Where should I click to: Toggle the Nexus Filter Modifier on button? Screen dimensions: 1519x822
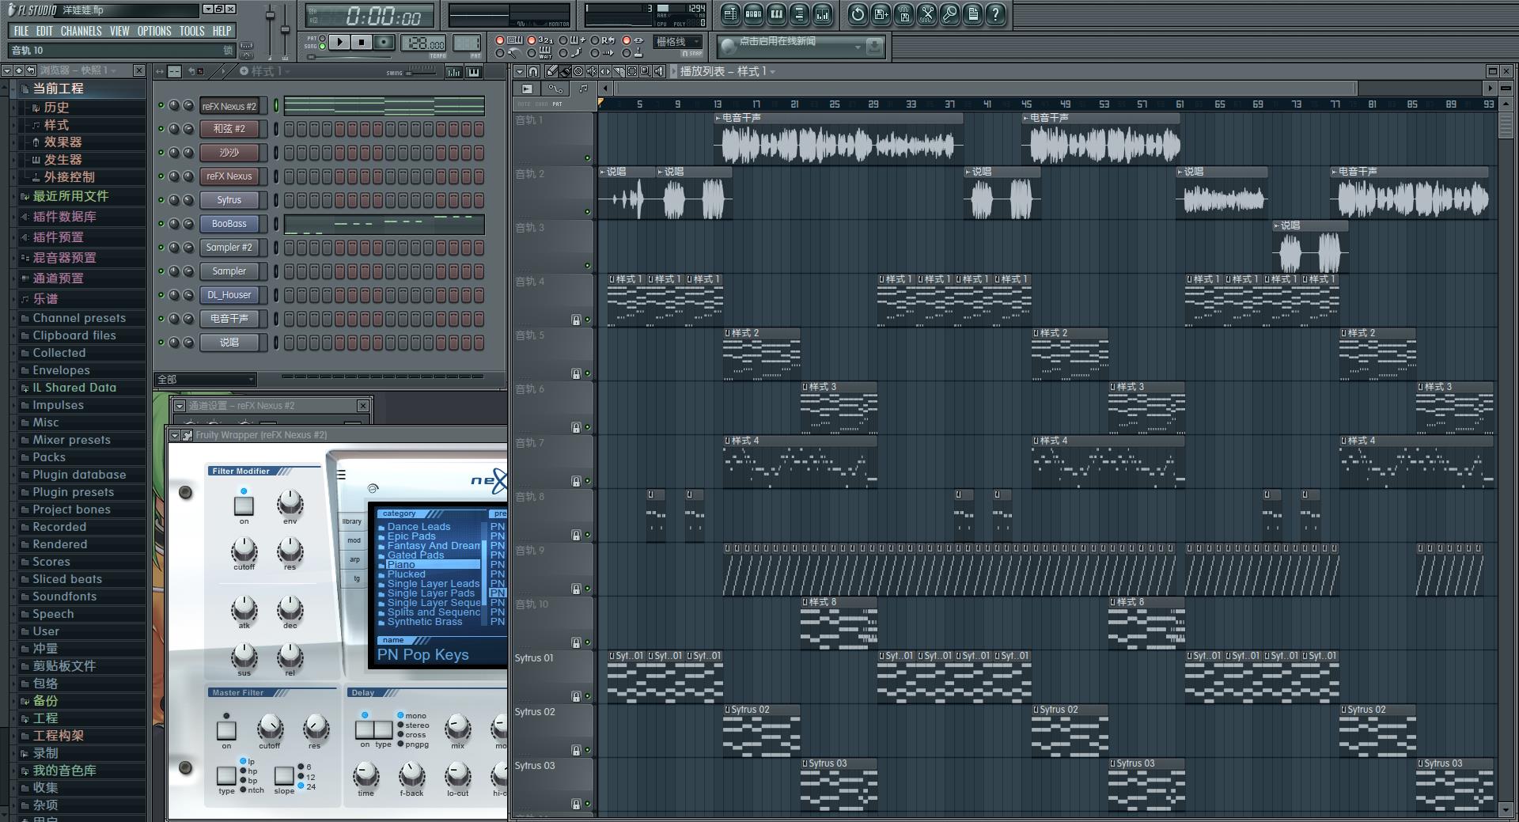(x=244, y=506)
